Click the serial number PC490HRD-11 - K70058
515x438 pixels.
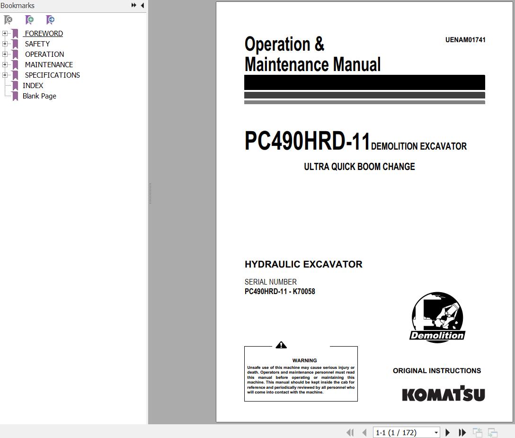[x=280, y=292]
